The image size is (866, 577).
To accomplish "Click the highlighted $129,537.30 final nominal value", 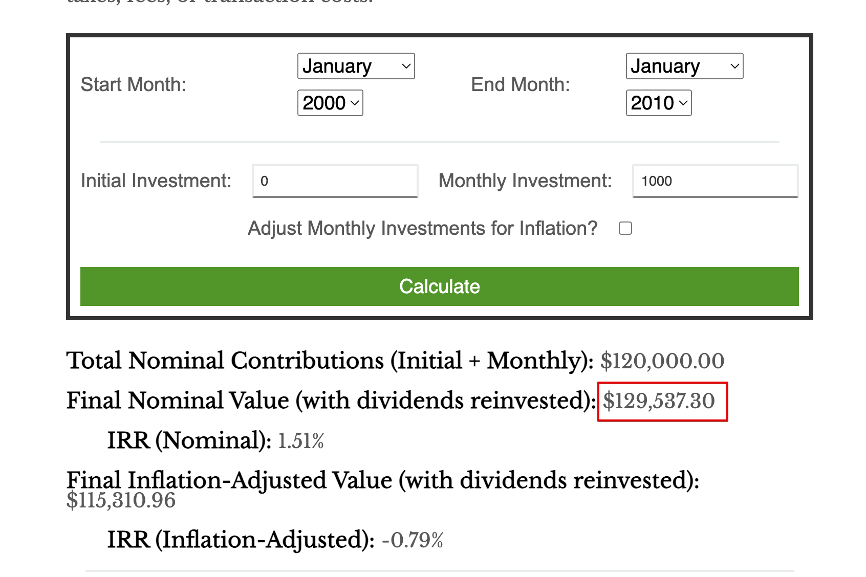I will pos(659,401).
